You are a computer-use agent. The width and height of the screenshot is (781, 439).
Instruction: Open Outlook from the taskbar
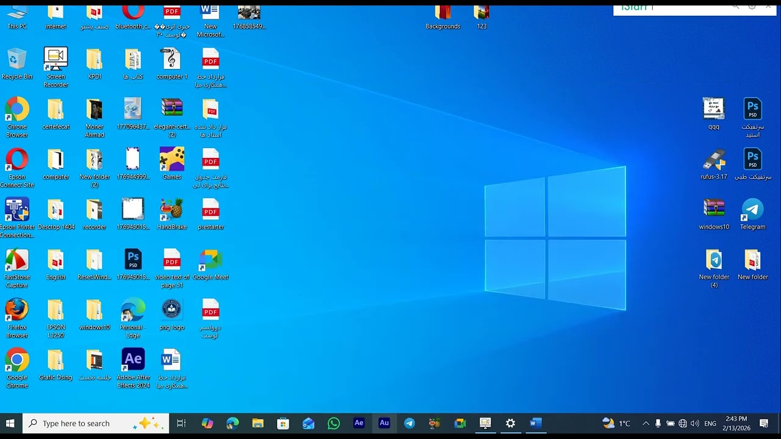tap(308, 423)
